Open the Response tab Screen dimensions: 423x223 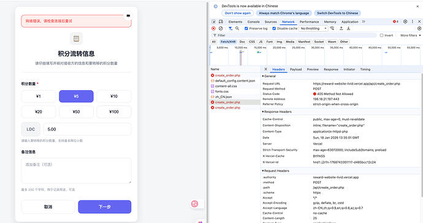pos(331,69)
